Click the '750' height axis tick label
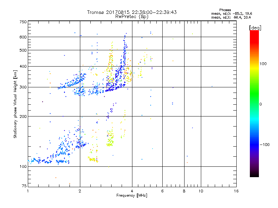This screenshot has height=208, width=278. pos(23,22)
